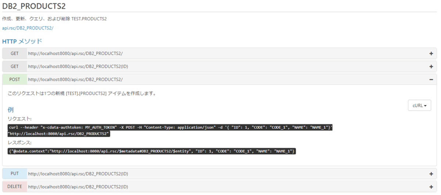Click the api.rsc/DB2_PRODUCTS2/ link
441x195 pixels.
coord(28,28)
